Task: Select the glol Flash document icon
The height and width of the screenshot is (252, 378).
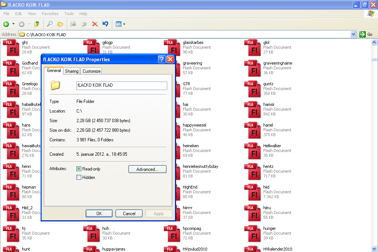Action: (252, 48)
